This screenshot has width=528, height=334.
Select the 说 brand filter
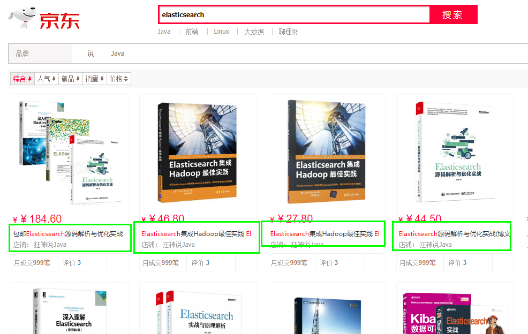90,54
